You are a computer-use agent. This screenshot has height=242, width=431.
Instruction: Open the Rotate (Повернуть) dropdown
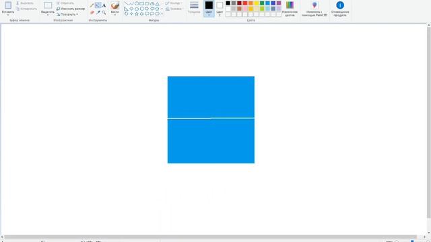pos(67,14)
